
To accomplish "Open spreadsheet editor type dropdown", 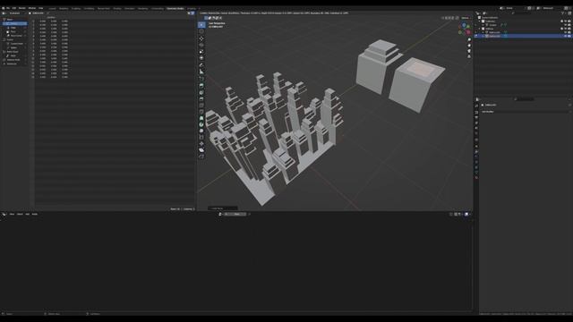I will pyautogui.click(x=4, y=13).
